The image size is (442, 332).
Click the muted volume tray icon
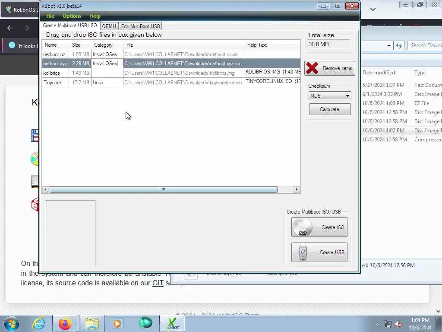[x=398, y=324]
